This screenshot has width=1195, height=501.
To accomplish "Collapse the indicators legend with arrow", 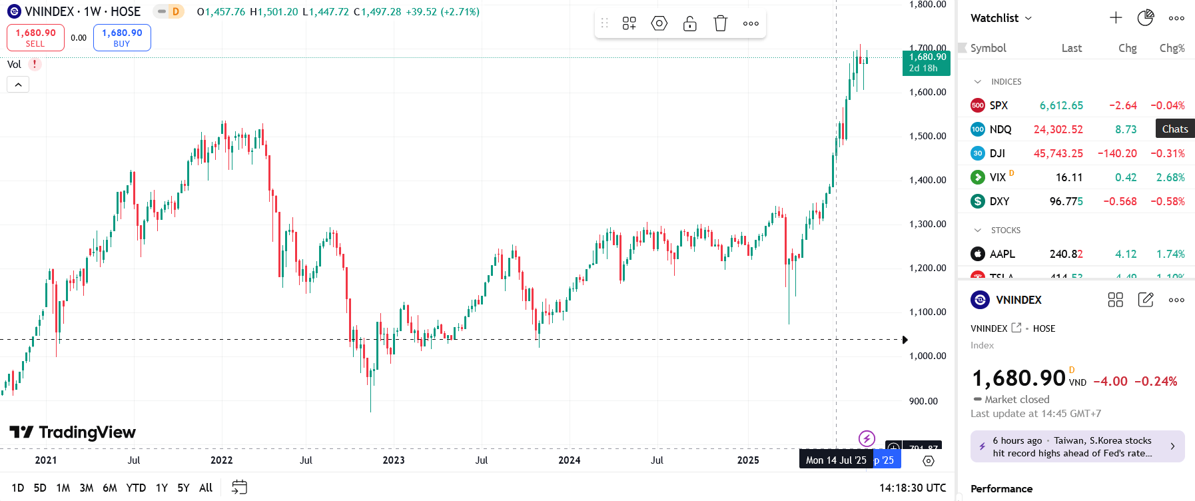I will click(x=18, y=85).
